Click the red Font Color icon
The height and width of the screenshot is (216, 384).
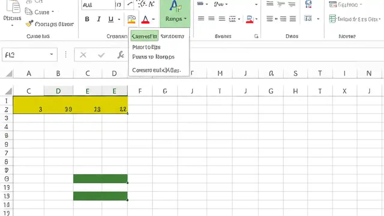tap(145, 19)
